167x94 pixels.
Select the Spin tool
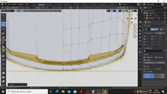point(3,77)
